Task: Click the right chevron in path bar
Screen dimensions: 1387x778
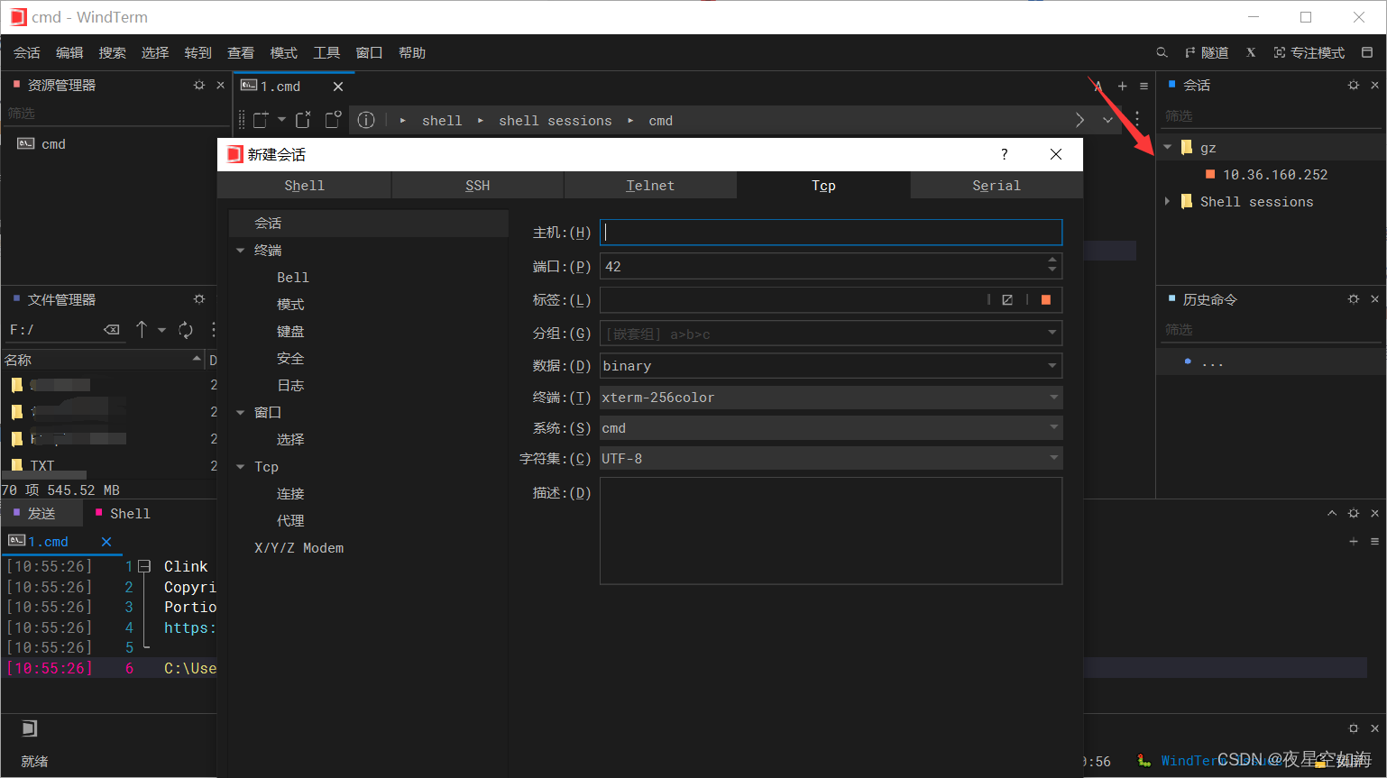Action: point(1080,120)
